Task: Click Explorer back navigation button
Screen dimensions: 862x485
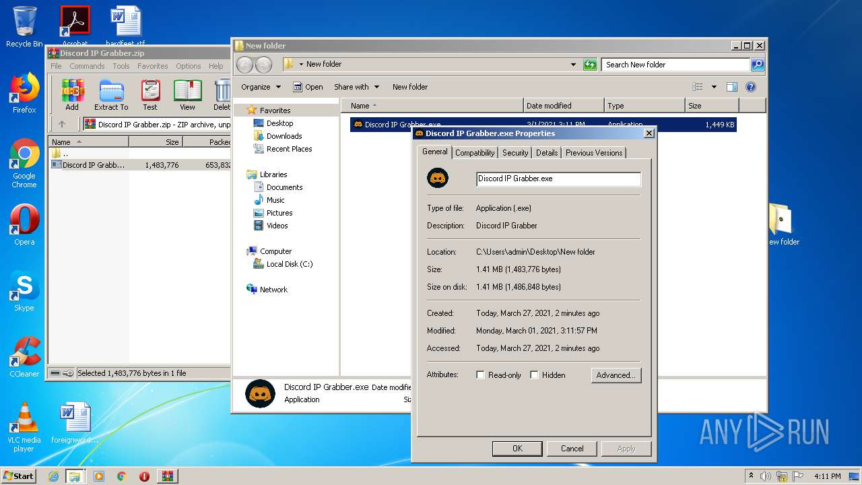Action: (x=244, y=65)
